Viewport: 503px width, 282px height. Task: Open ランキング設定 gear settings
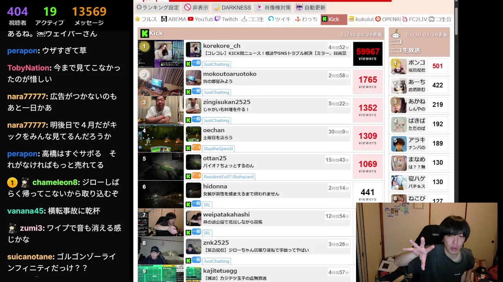pyautogui.click(x=158, y=7)
